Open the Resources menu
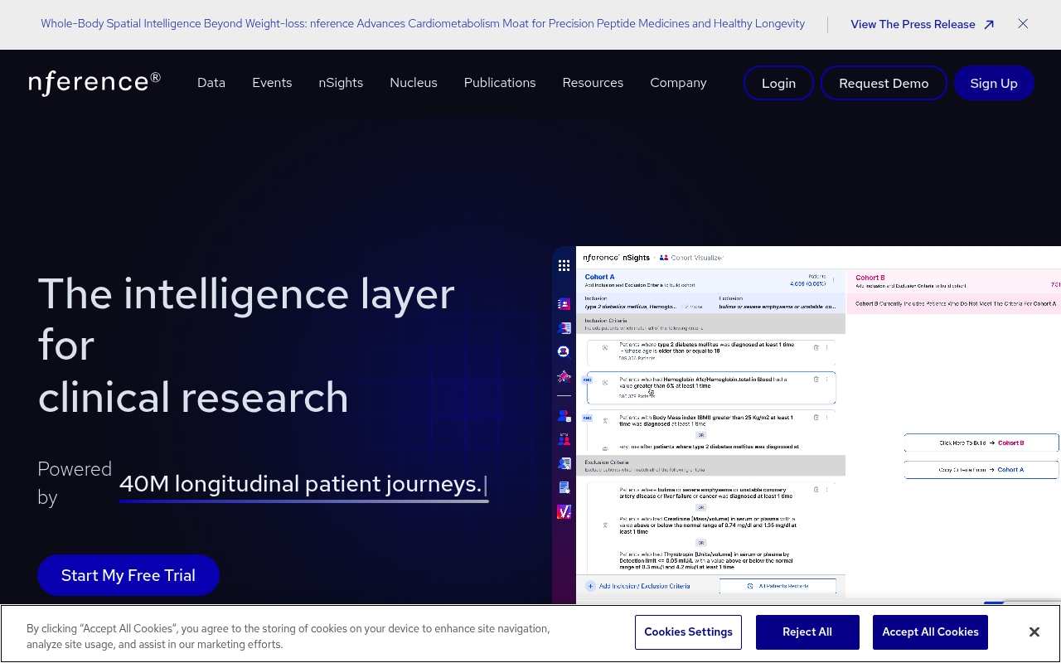The width and height of the screenshot is (1061, 663). coord(593,83)
